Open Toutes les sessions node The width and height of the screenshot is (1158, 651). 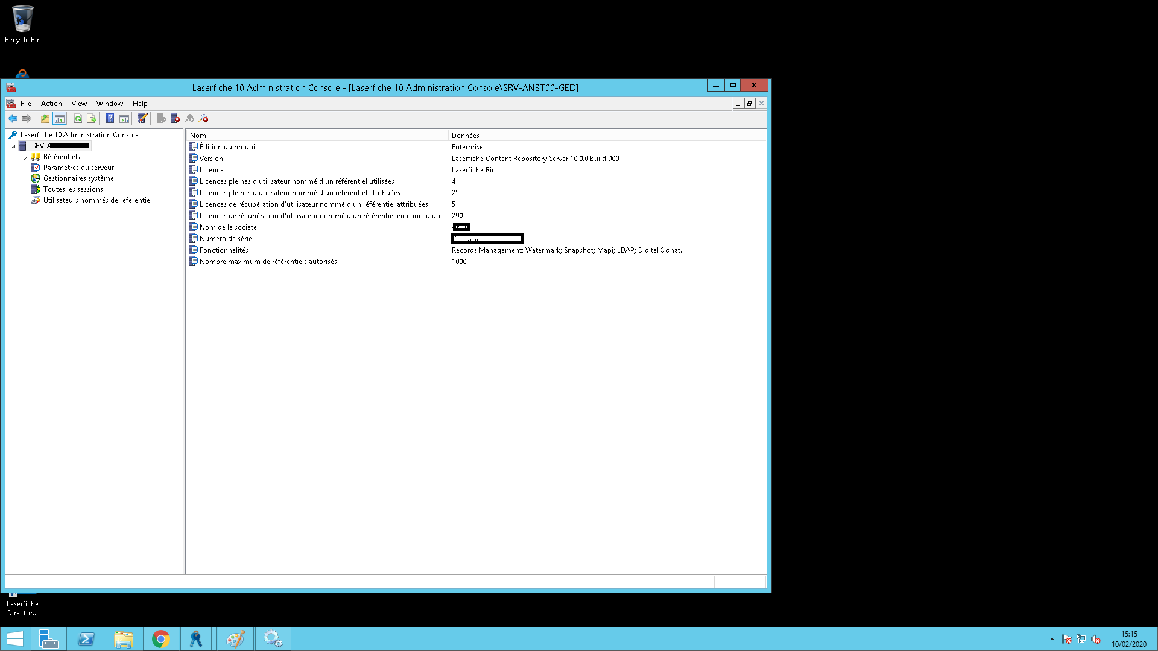73,189
